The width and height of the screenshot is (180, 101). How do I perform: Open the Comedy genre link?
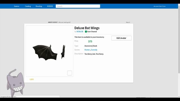(x=94, y=50)
